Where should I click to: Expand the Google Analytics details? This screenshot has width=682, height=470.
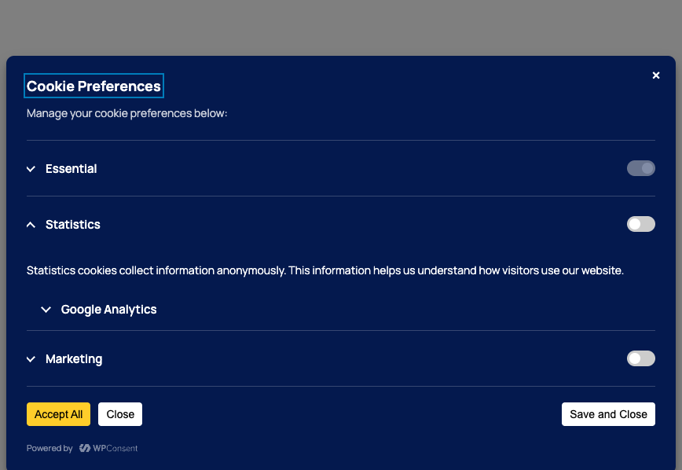pos(46,309)
